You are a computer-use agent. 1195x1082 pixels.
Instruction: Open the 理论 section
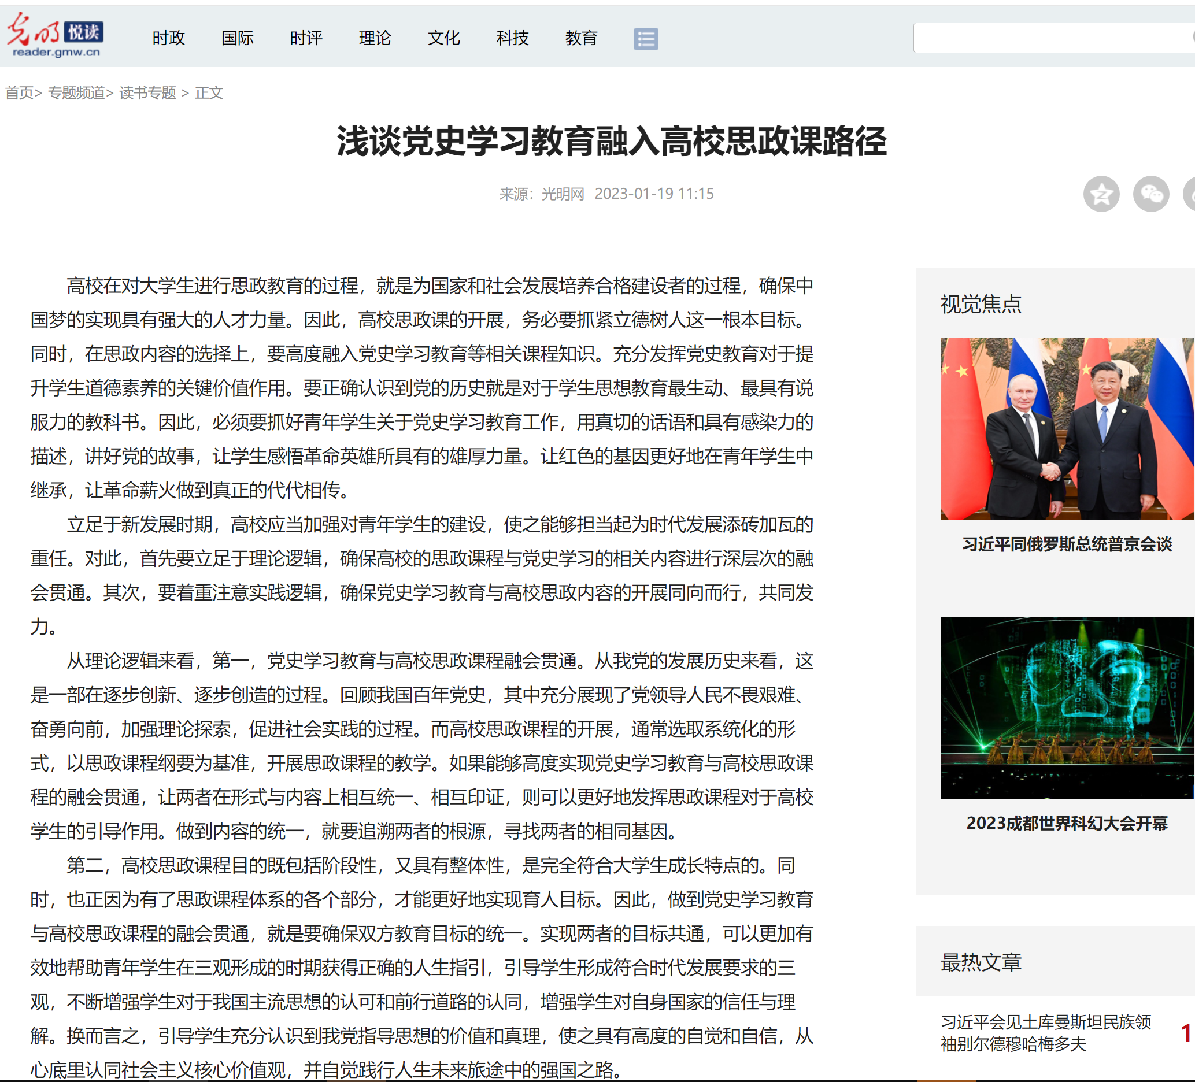[375, 38]
